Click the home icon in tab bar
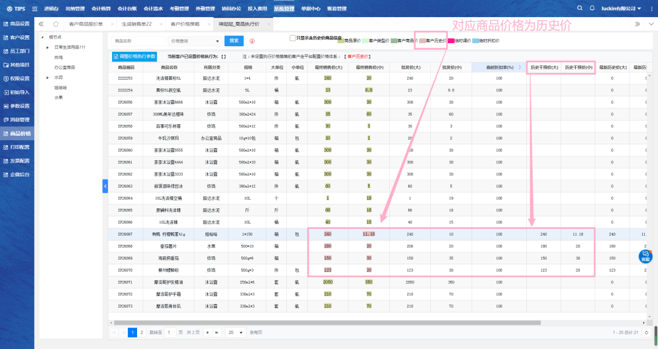 click(x=55, y=24)
